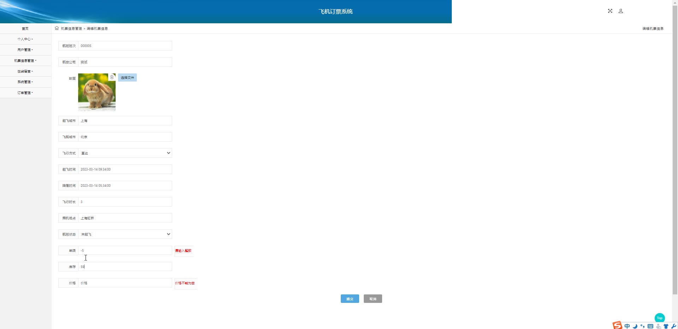This screenshot has height=329, width=678.
Task: Focus the 乘机地点 field with 上海虹桥
Action: [x=125, y=218]
